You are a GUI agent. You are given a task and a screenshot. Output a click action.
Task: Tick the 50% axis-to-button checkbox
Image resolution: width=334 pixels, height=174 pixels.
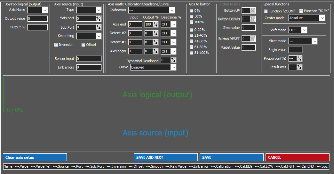(x=192, y=16)
